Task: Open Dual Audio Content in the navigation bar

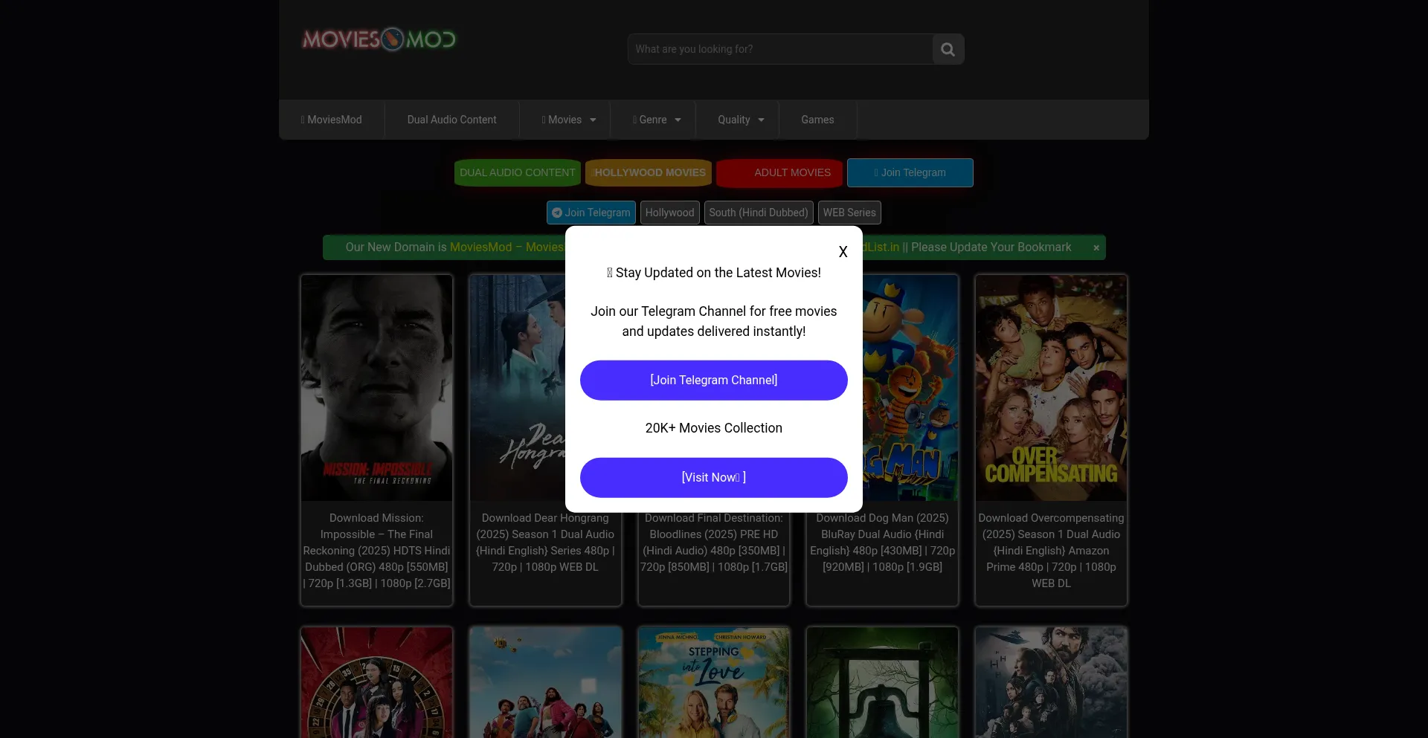Action: click(x=451, y=120)
